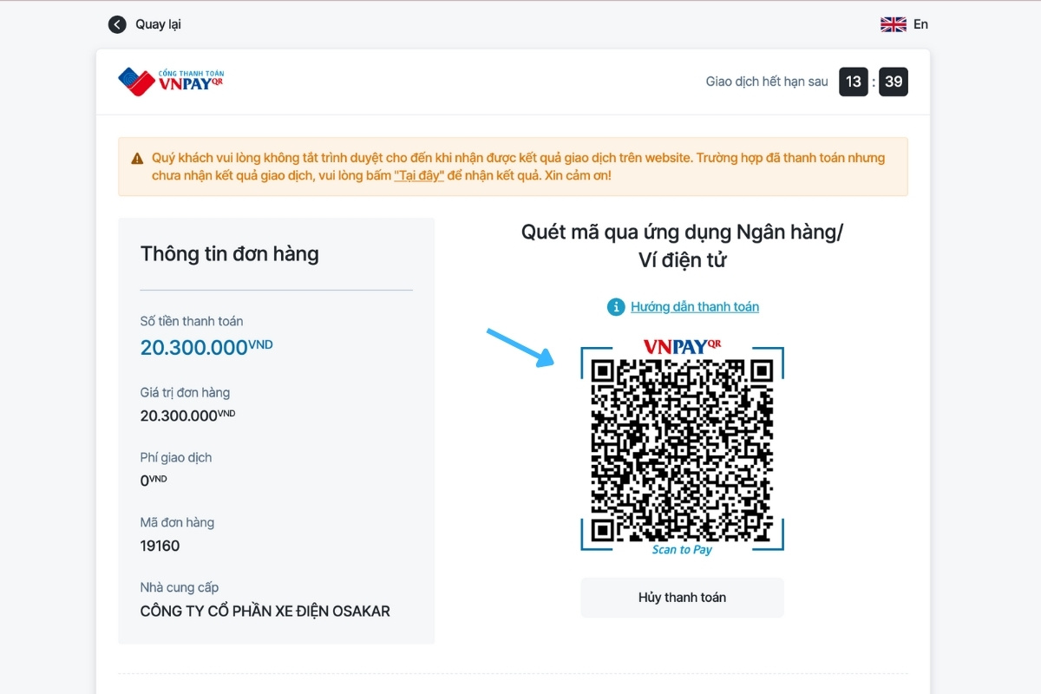Open the "Tại đây" link in the warning
Image resolution: width=1041 pixels, height=694 pixels.
point(419,175)
